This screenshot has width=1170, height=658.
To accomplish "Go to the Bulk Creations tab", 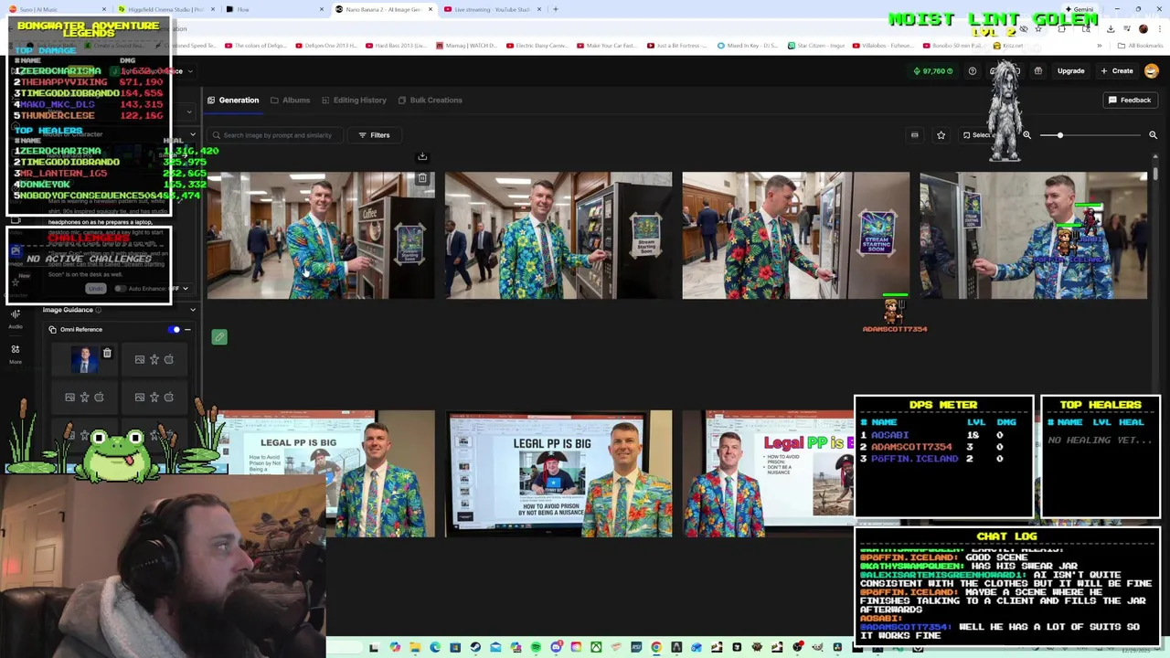I will tap(430, 100).
